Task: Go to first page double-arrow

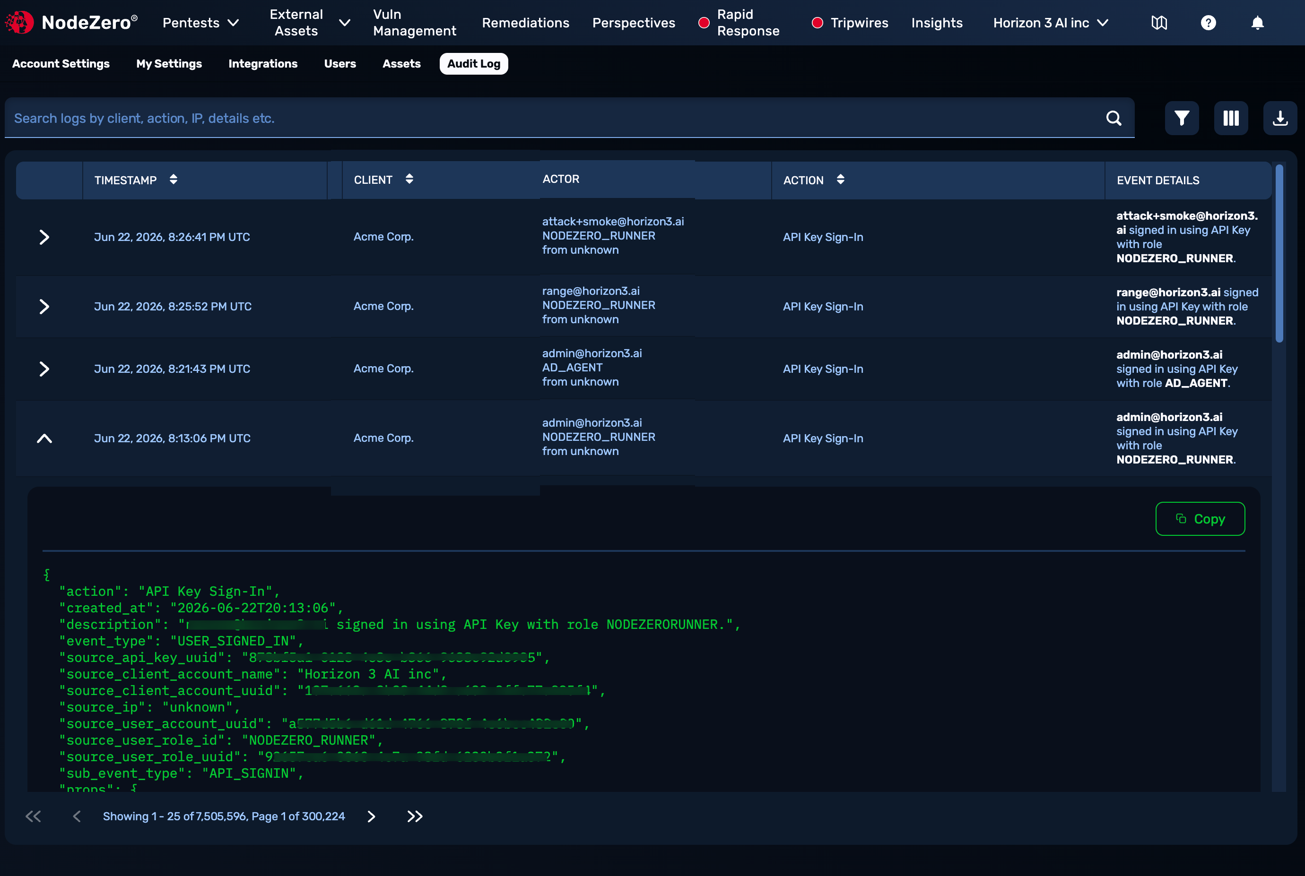Action: pyautogui.click(x=33, y=816)
